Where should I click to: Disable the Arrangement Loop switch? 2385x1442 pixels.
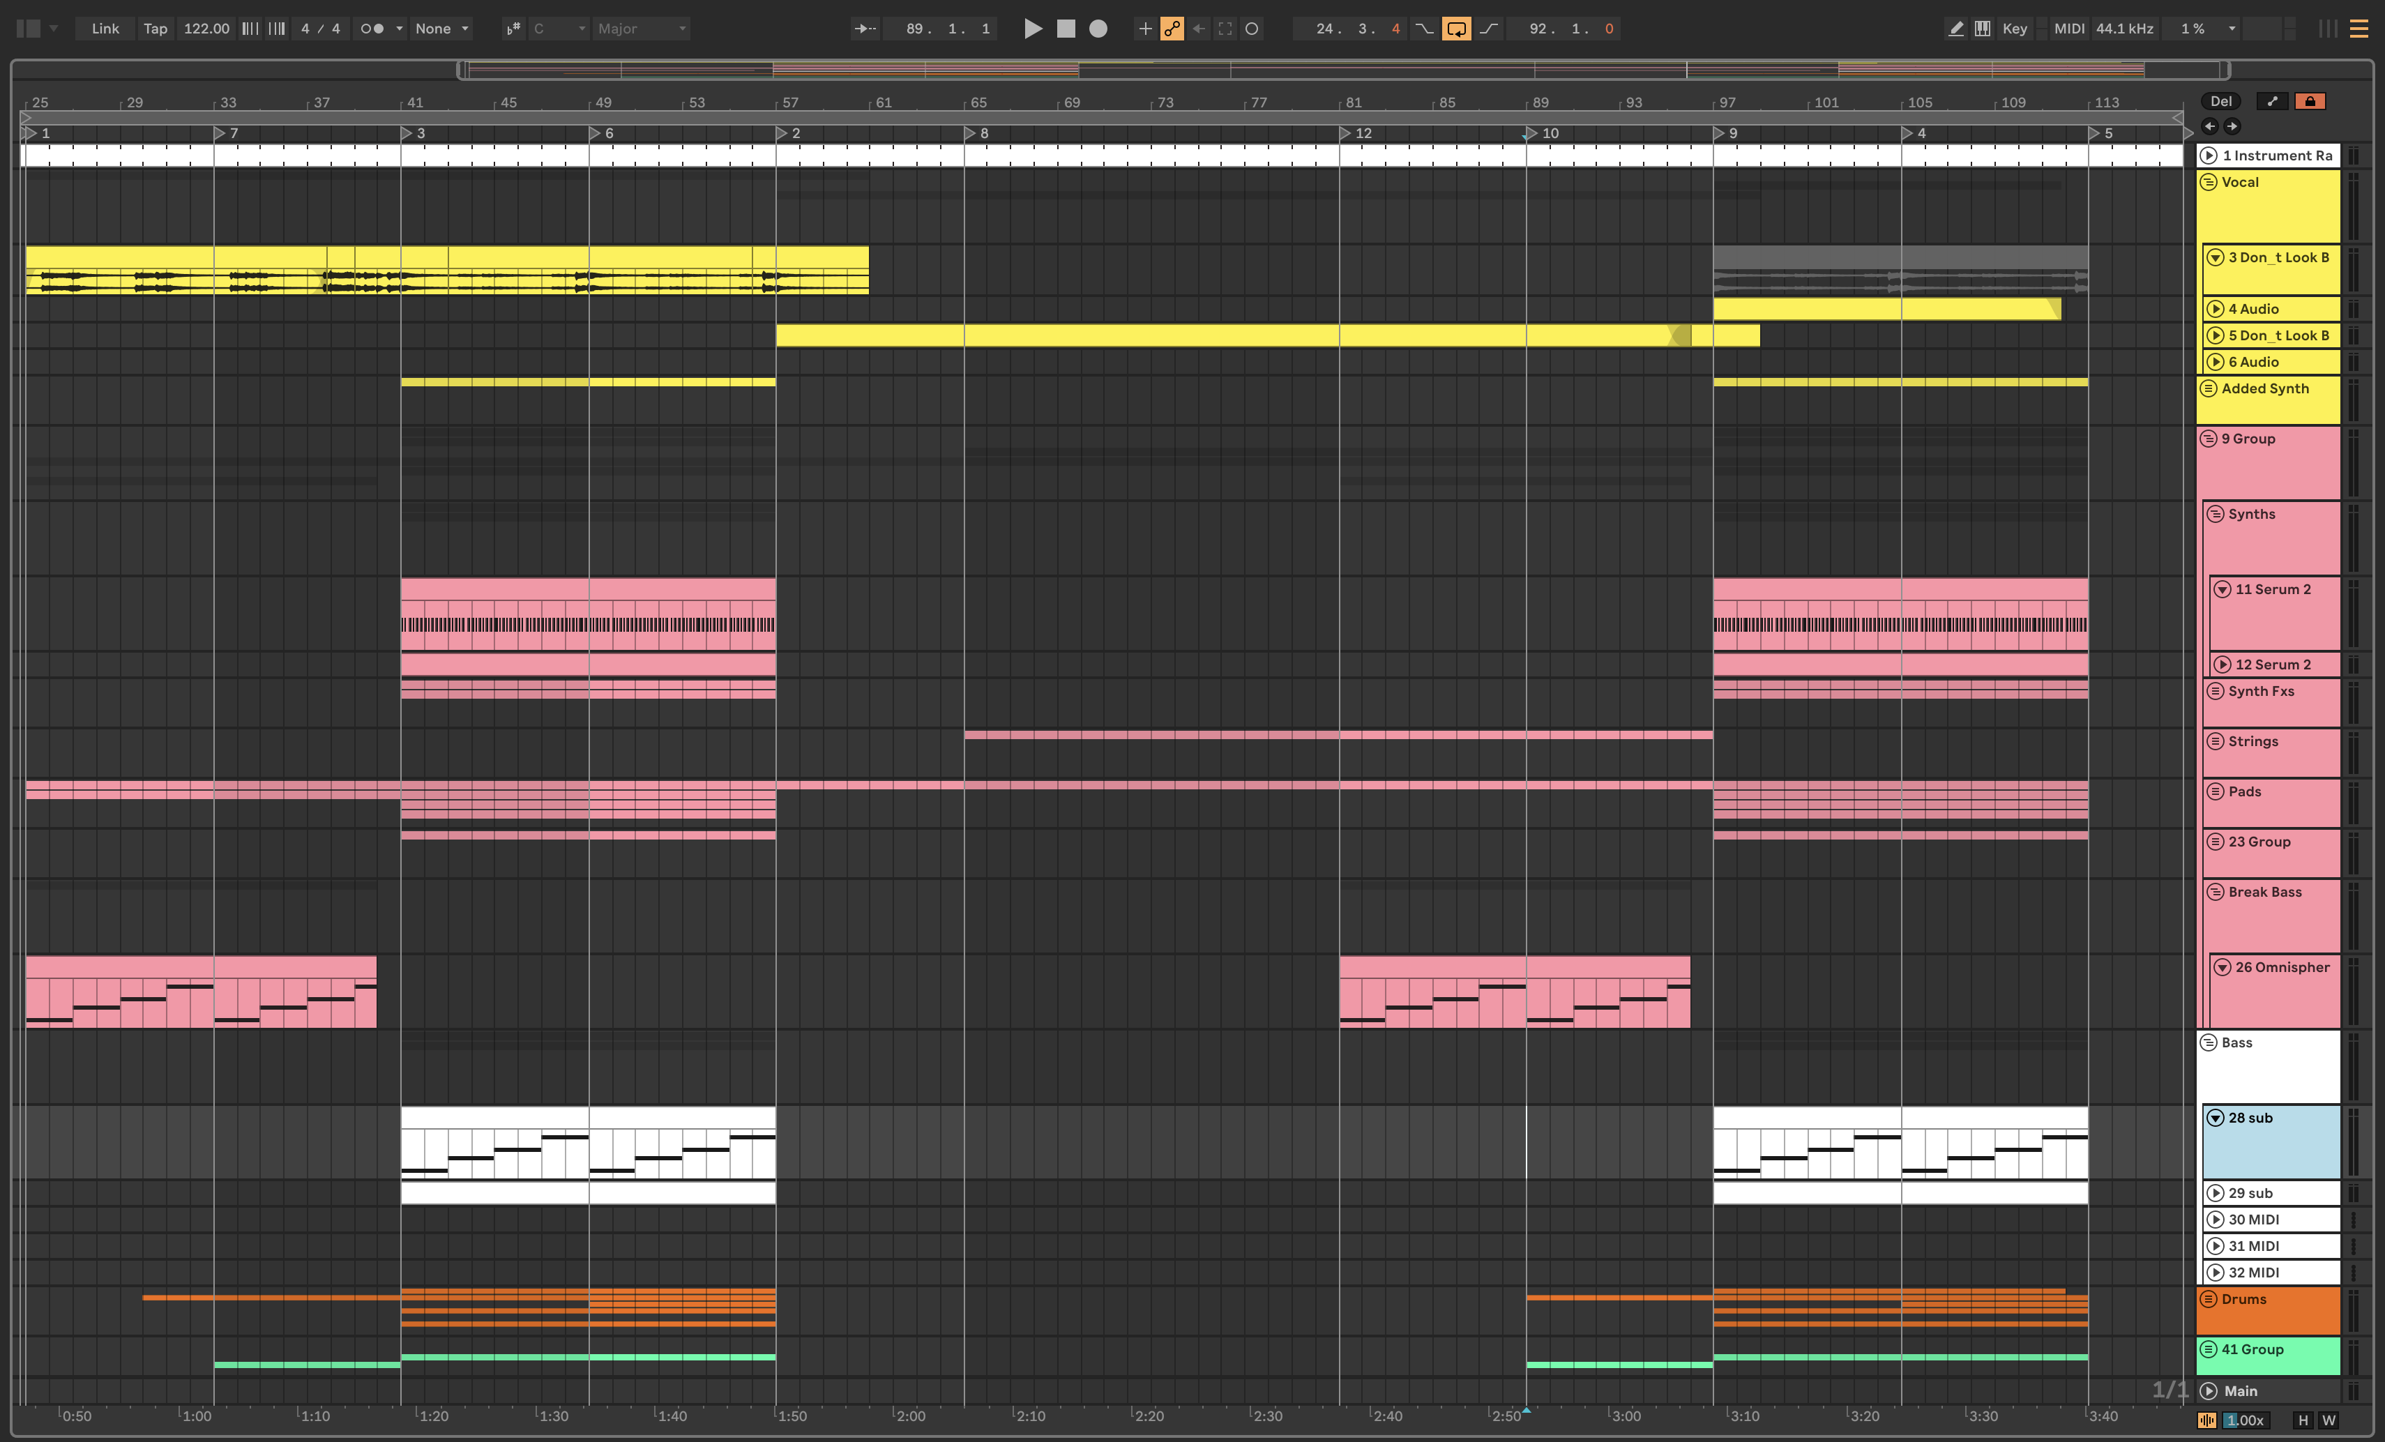point(1456,29)
